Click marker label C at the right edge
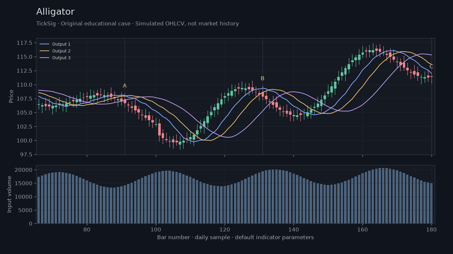 [x=432, y=67]
